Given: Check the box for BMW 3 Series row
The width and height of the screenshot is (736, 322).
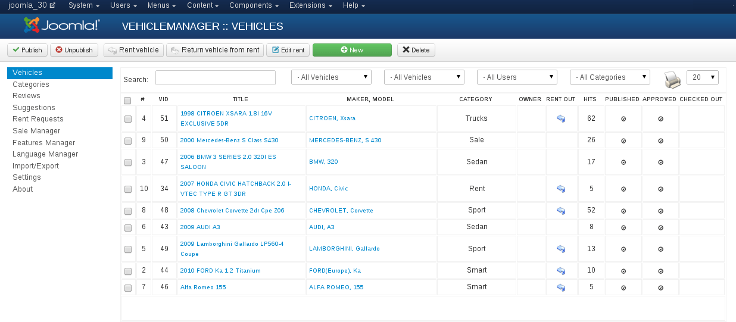Looking at the screenshot, I should pos(128,162).
